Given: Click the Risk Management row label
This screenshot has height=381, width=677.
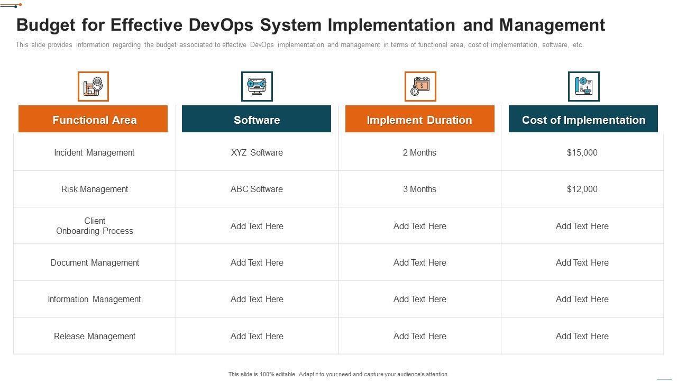Looking at the screenshot, I should click(x=95, y=189).
